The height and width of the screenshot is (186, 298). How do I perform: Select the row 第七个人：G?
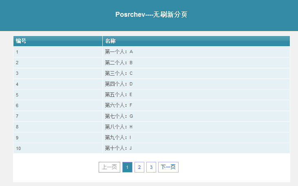coord(152,116)
